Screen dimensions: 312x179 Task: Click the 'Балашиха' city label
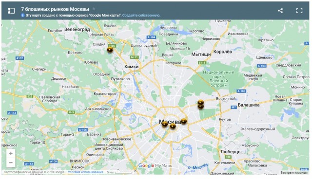click(x=249, y=105)
